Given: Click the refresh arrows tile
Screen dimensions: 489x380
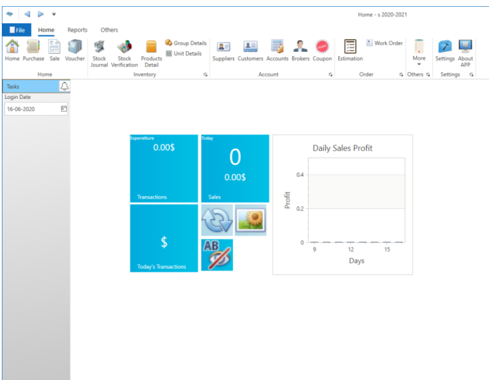Looking at the screenshot, I should (217, 221).
